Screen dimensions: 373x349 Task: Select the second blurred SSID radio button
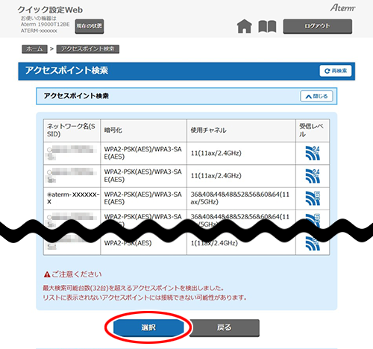tap(49, 172)
